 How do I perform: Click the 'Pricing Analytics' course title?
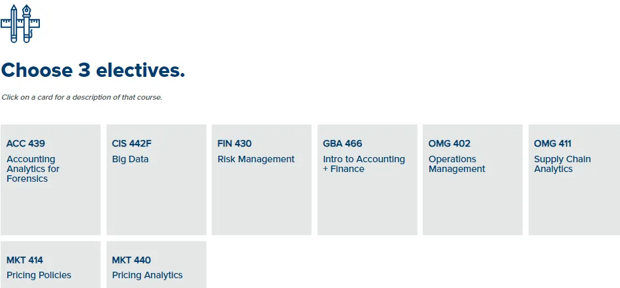[x=147, y=275]
